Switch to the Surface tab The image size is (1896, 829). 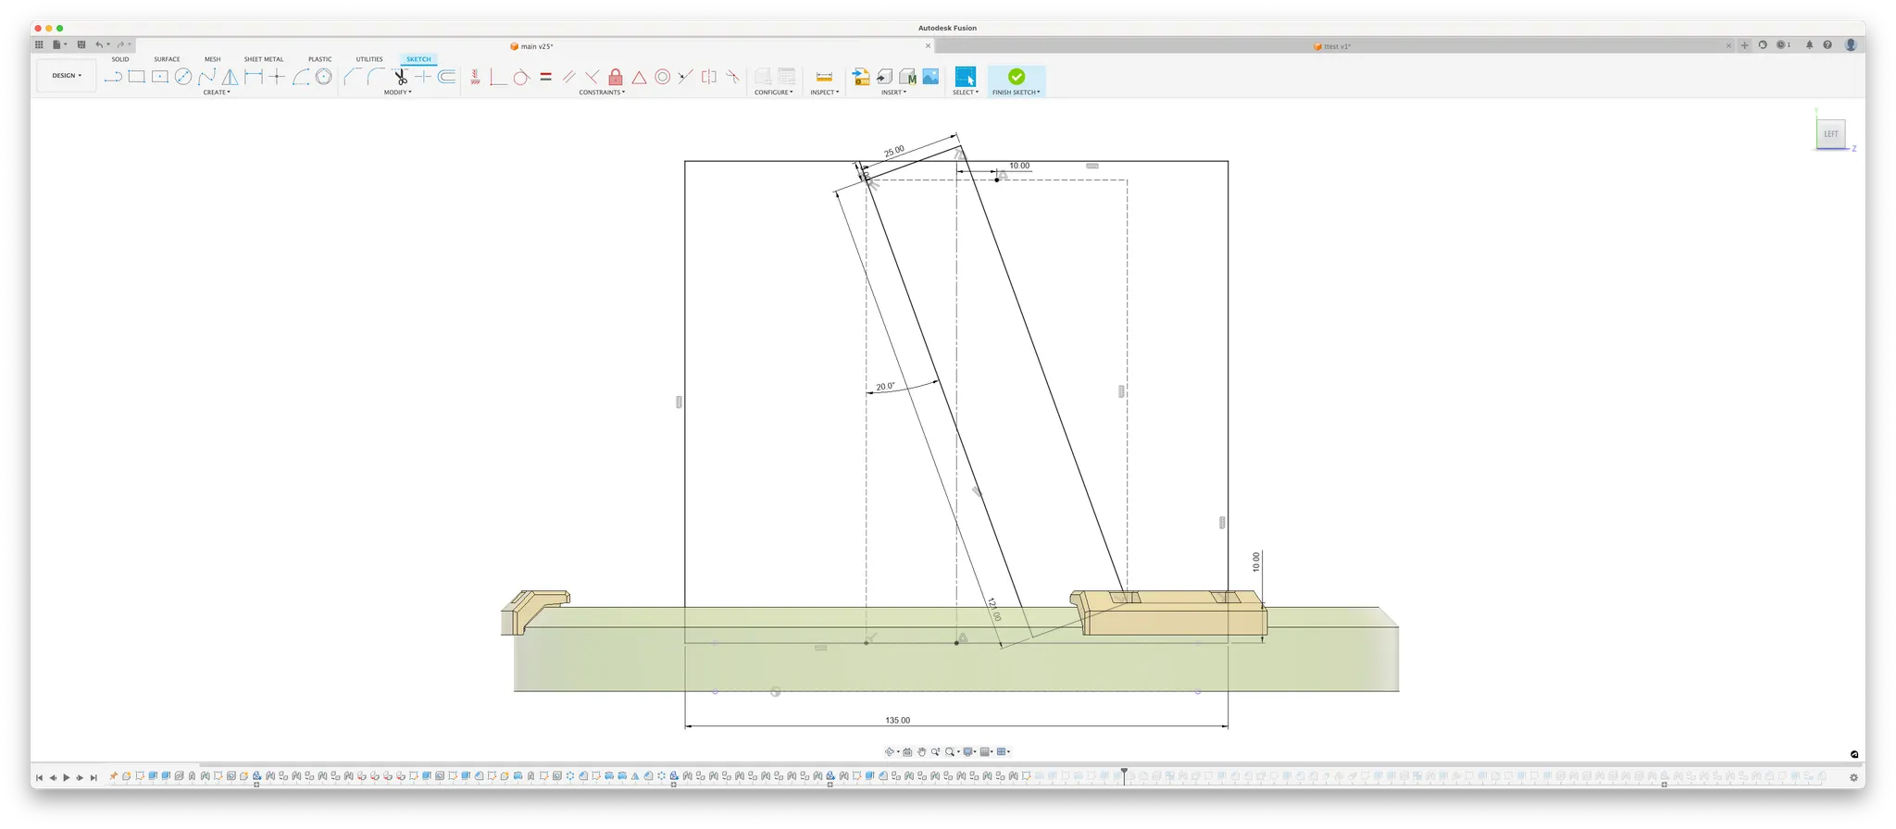coord(167,59)
